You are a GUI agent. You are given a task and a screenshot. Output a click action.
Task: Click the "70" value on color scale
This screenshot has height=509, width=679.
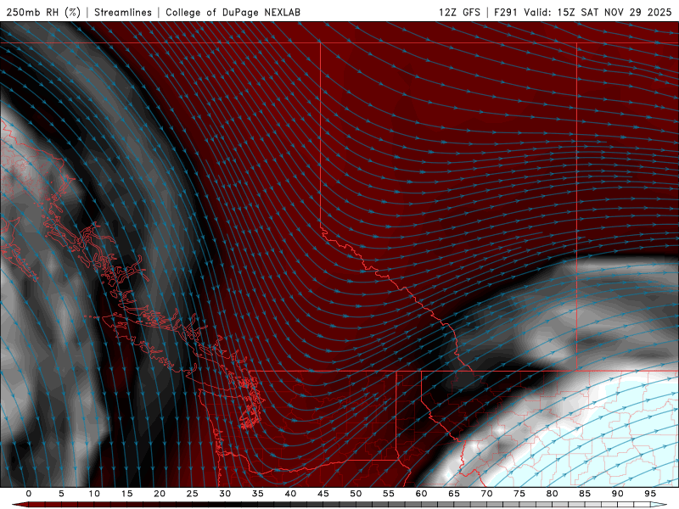(x=486, y=494)
